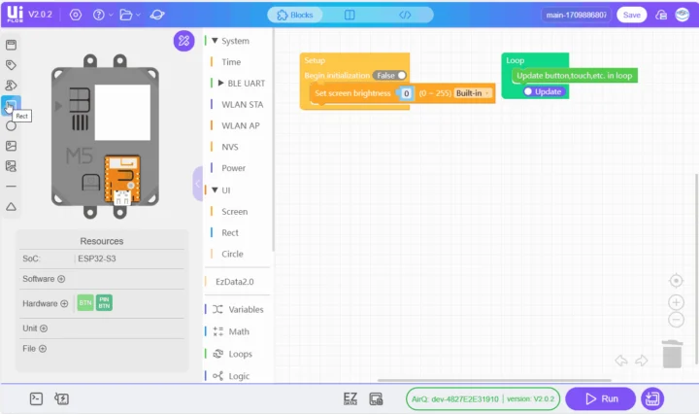This screenshot has height=414, width=699.
Task: Toggle the False switch on Begin initialization
Action: [x=391, y=75]
